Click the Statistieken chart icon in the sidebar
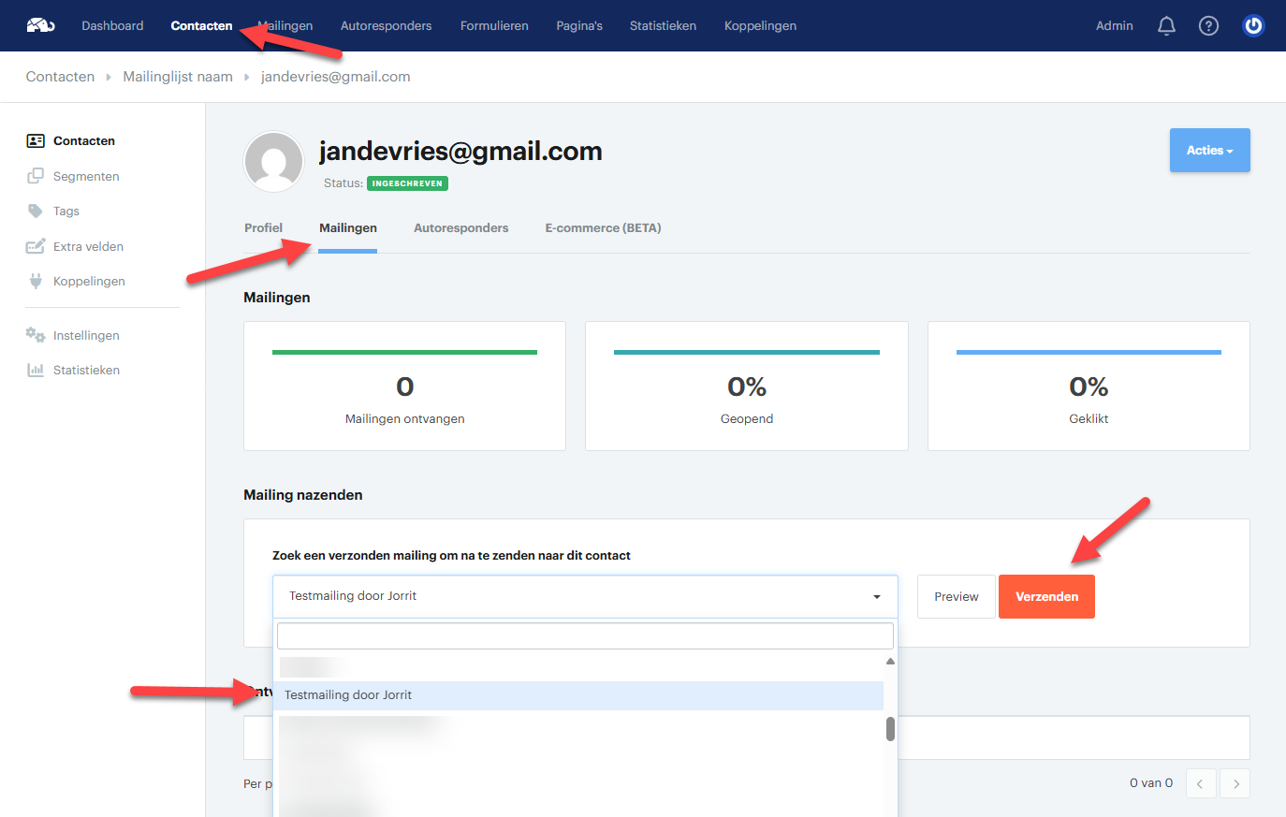This screenshot has height=817, width=1286. click(36, 370)
